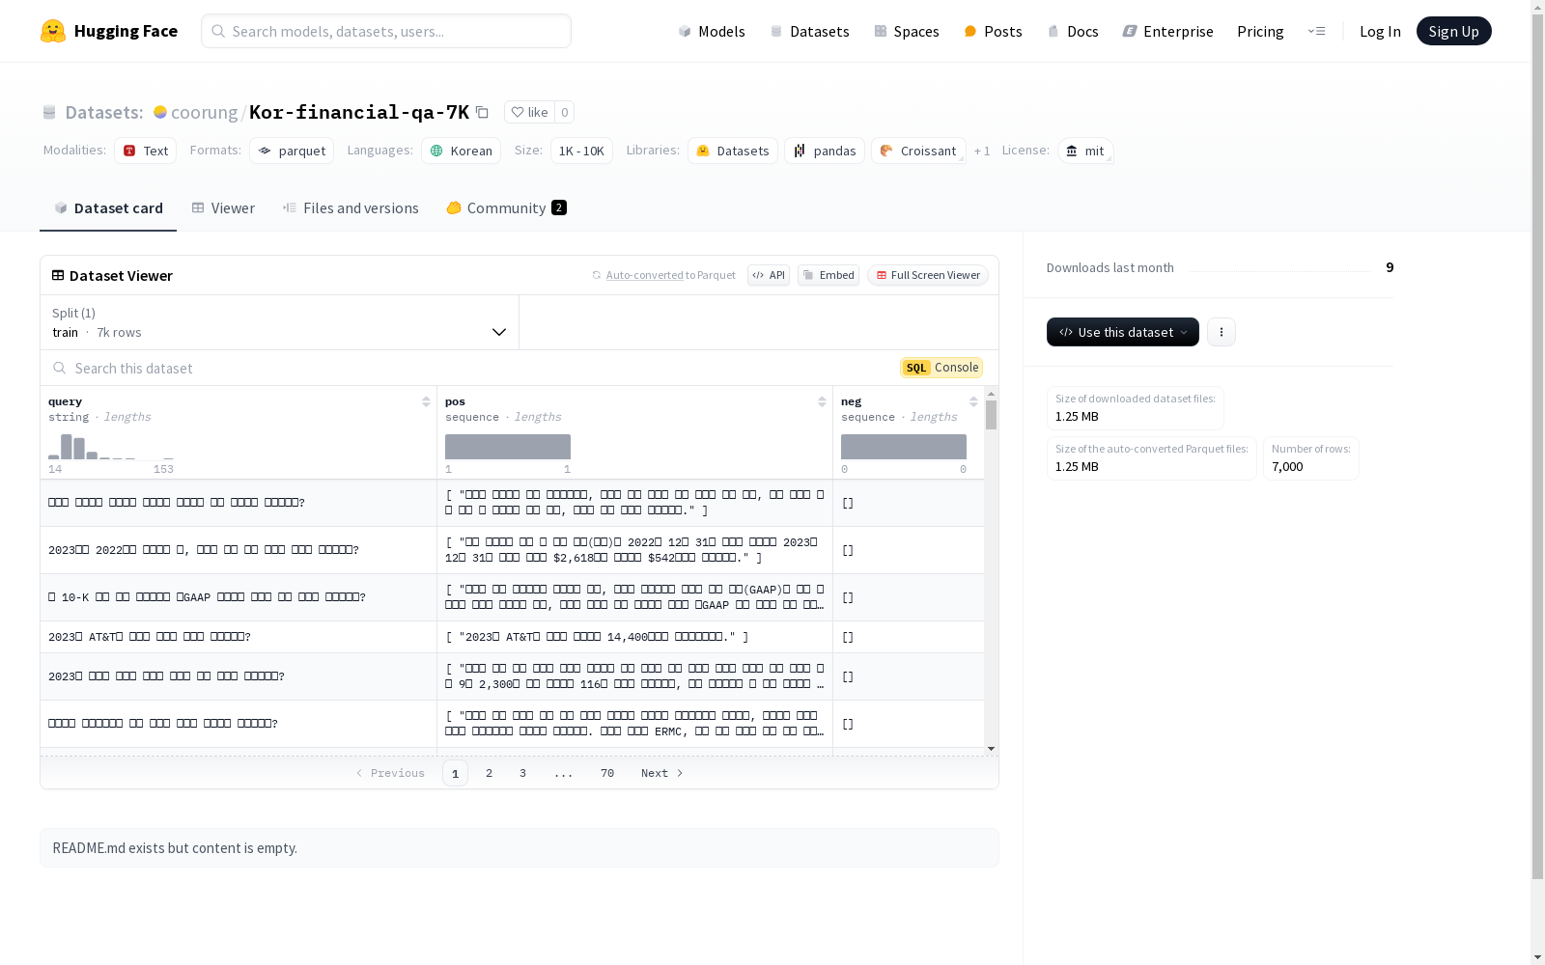
Task: Switch to the Dataset card tab
Action: point(108,207)
